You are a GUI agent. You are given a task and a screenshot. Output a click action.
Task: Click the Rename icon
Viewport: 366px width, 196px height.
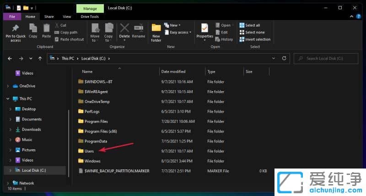pyautogui.click(x=139, y=28)
